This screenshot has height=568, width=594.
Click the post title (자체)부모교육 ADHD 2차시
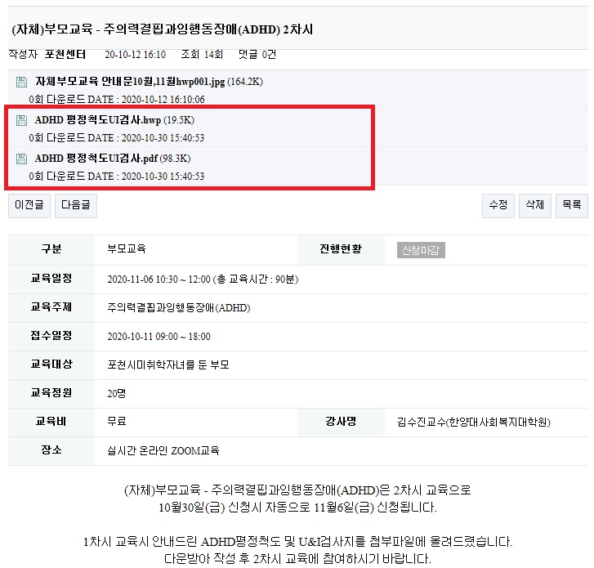point(162,29)
